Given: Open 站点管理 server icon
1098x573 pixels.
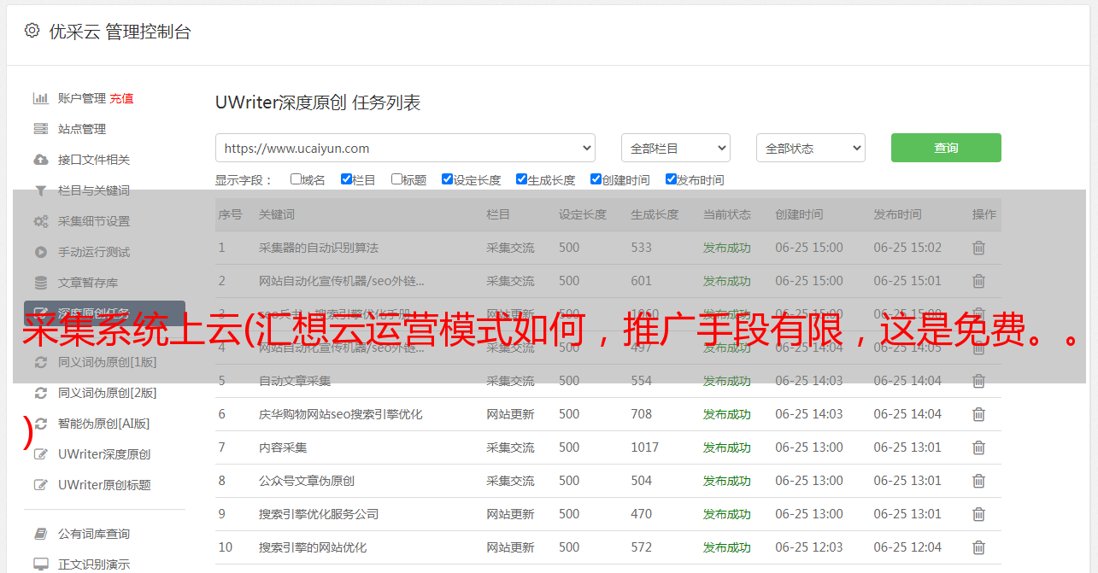Looking at the screenshot, I should tap(40, 129).
